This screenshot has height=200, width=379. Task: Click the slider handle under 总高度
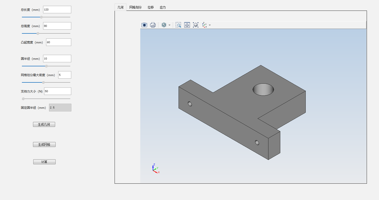click(38, 33)
